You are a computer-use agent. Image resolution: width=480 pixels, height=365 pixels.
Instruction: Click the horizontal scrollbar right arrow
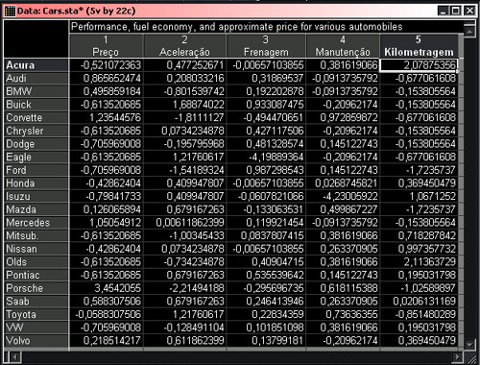click(458, 356)
